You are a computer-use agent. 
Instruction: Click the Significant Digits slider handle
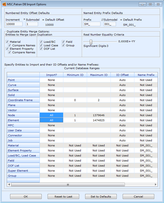pyautogui.click(x=91, y=42)
